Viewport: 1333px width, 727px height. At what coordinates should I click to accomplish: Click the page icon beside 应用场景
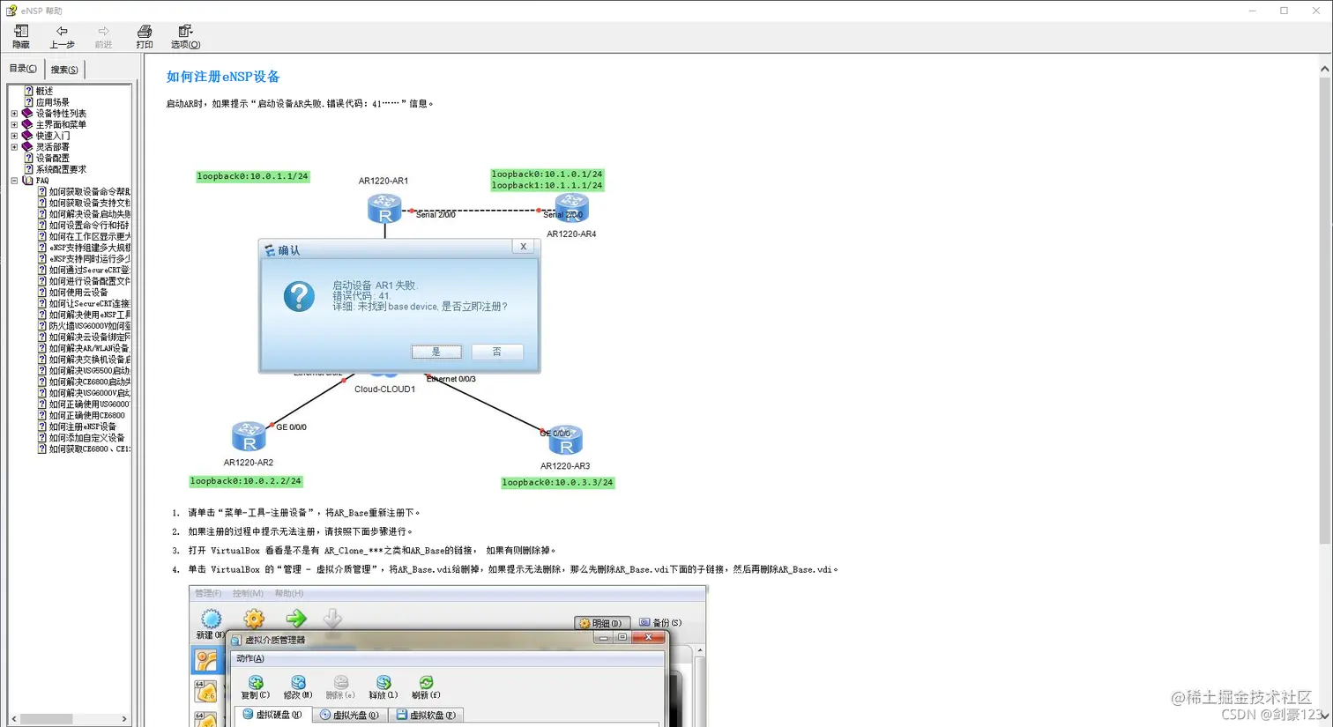pos(28,102)
